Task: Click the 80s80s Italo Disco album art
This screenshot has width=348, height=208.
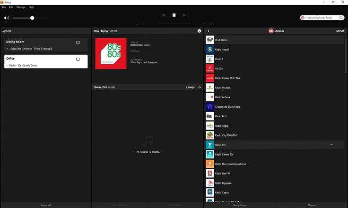Action: (x=111, y=53)
